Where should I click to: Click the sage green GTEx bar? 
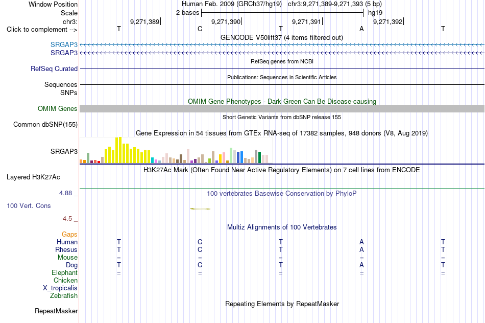88,158
